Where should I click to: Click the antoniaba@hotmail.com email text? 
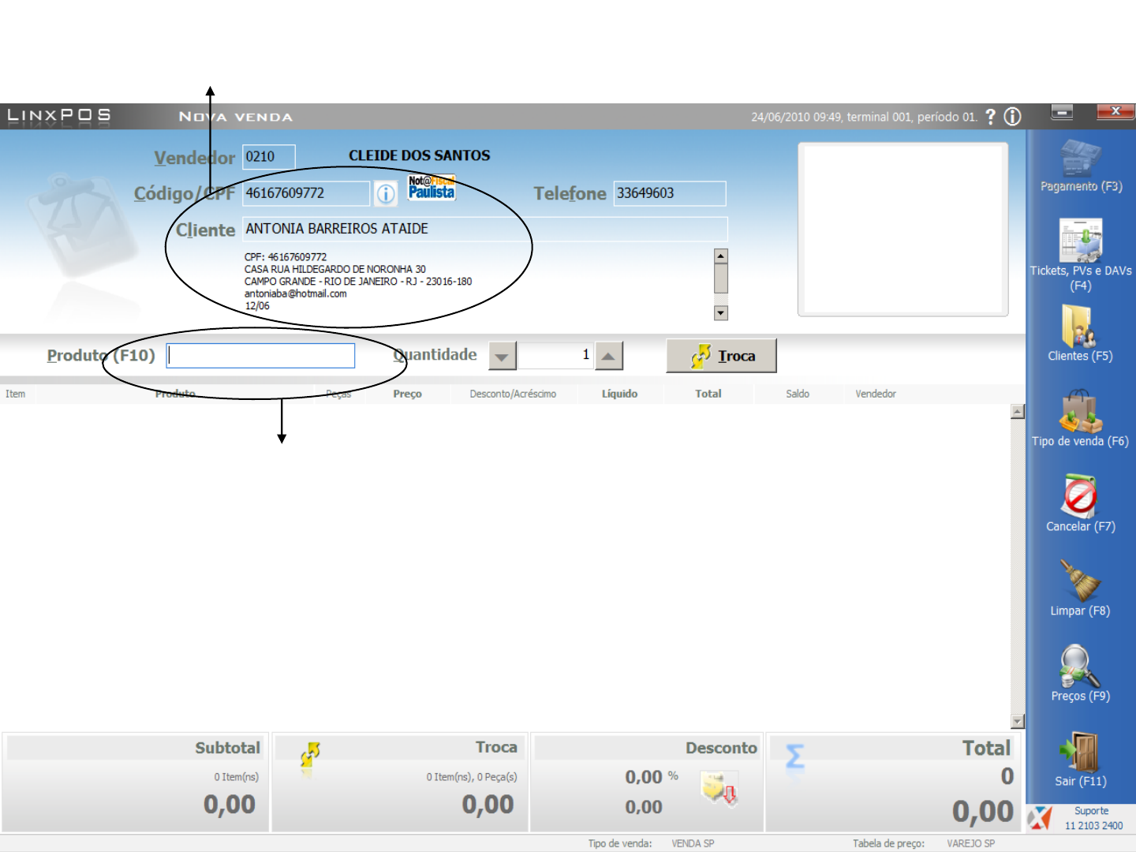[x=296, y=293]
